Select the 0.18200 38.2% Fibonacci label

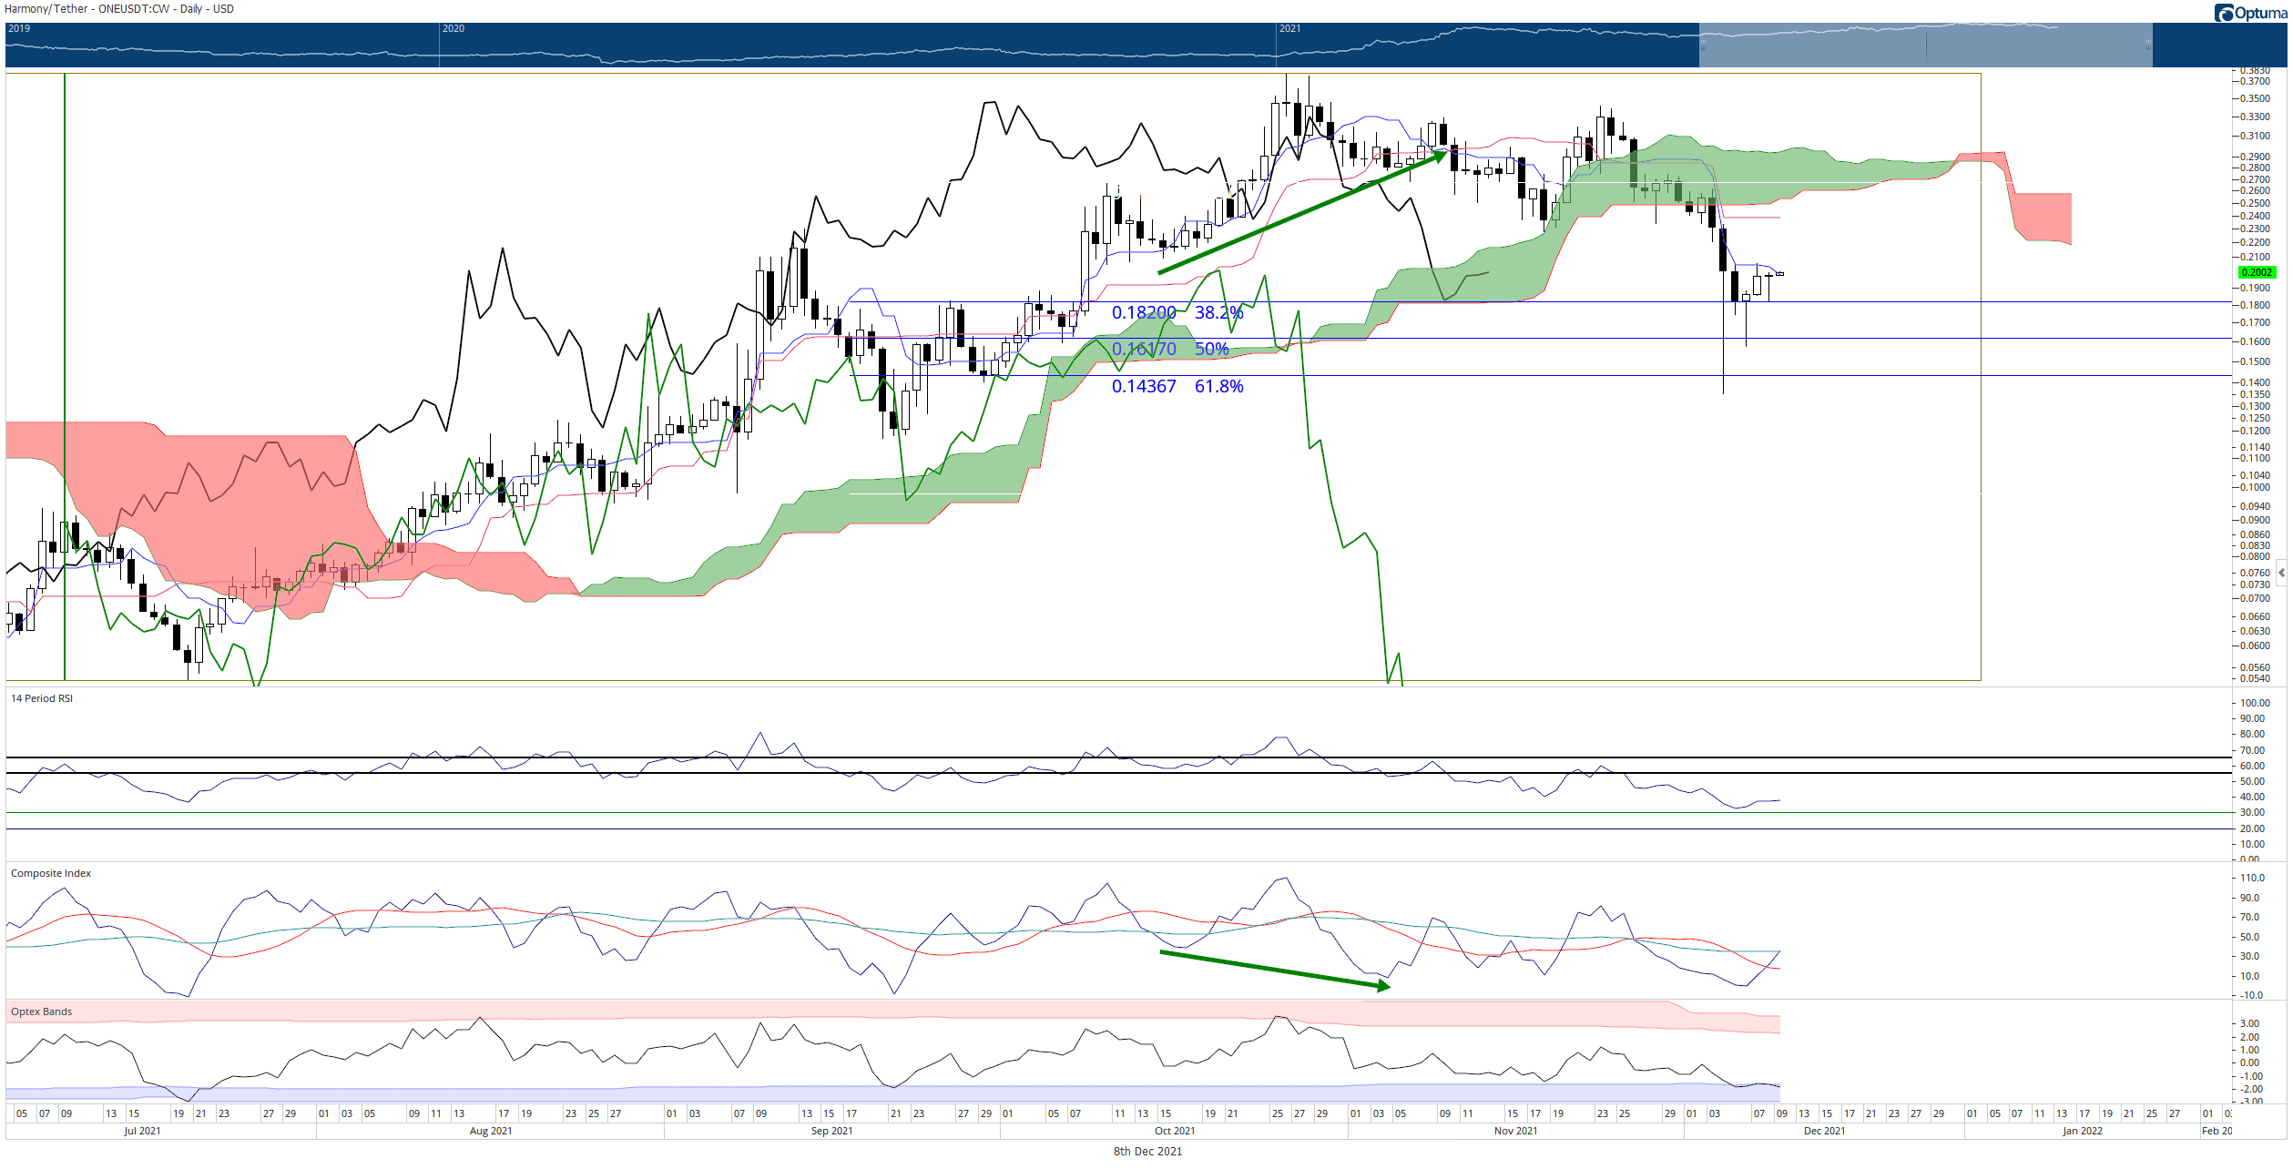(x=1177, y=312)
